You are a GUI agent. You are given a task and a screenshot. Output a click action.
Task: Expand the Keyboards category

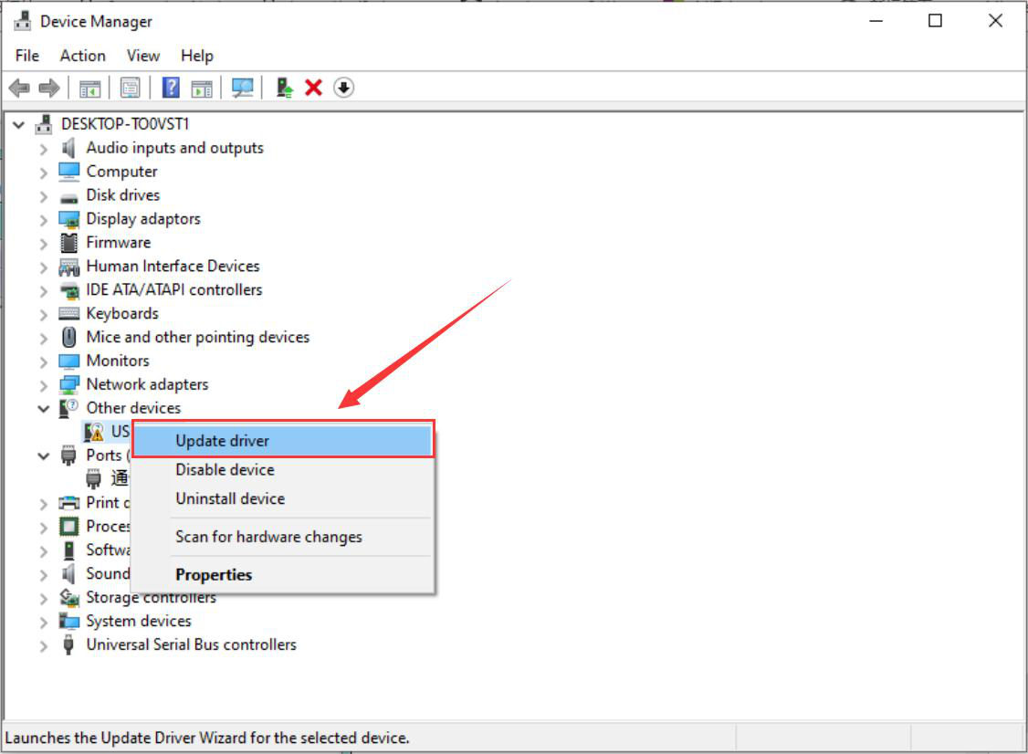pyautogui.click(x=43, y=315)
